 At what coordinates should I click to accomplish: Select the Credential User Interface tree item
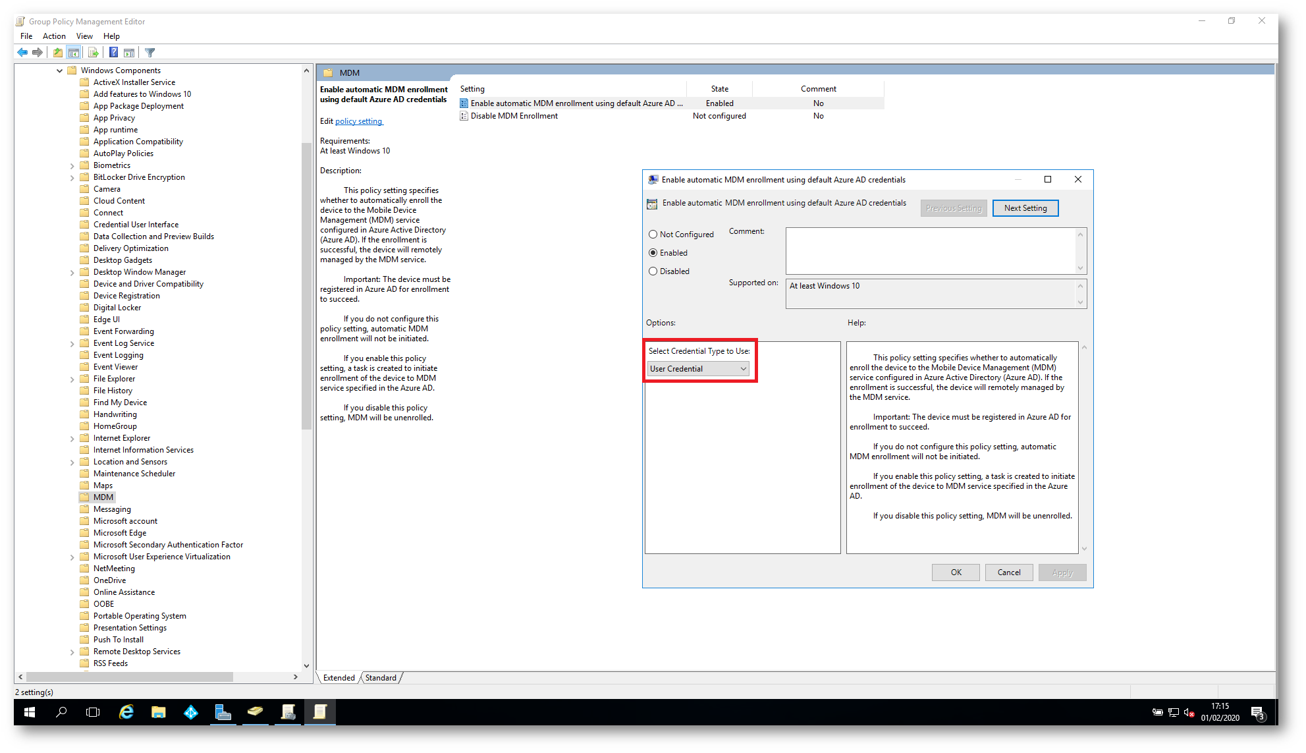(136, 225)
